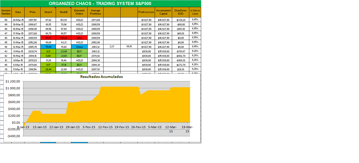Click price 2098,90 in session 48
This screenshot has width=359, height=163.
tap(32, 29)
